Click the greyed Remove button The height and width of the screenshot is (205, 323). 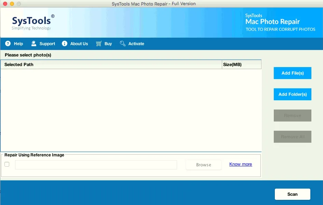coord(293,115)
